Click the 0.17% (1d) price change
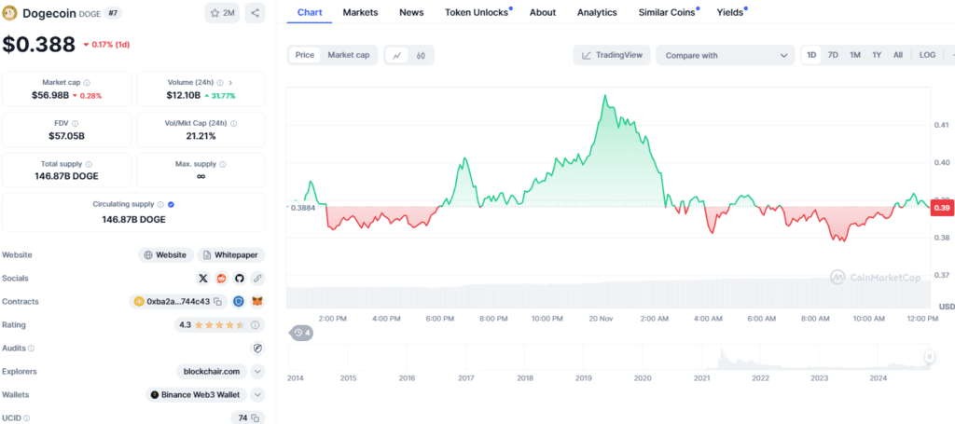 point(106,45)
